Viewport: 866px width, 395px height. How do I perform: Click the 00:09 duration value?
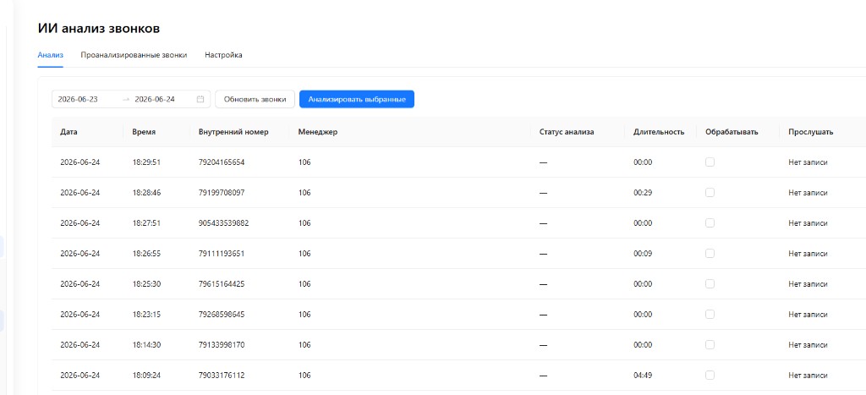(x=643, y=254)
